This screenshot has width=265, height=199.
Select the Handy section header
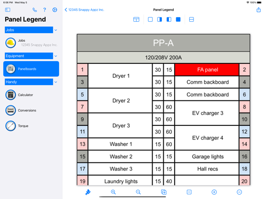29,82
